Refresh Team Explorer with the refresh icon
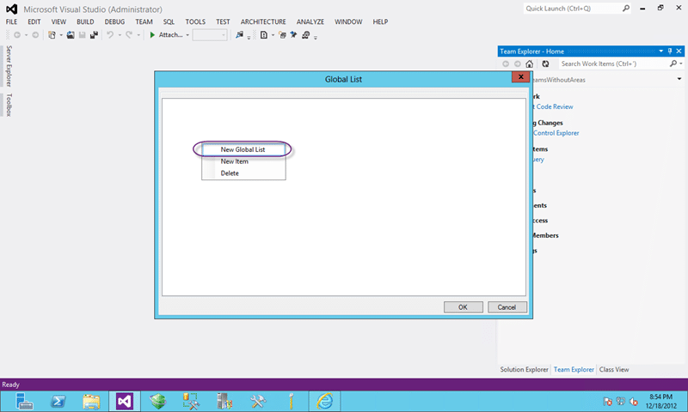The height and width of the screenshot is (412, 688). (x=545, y=64)
